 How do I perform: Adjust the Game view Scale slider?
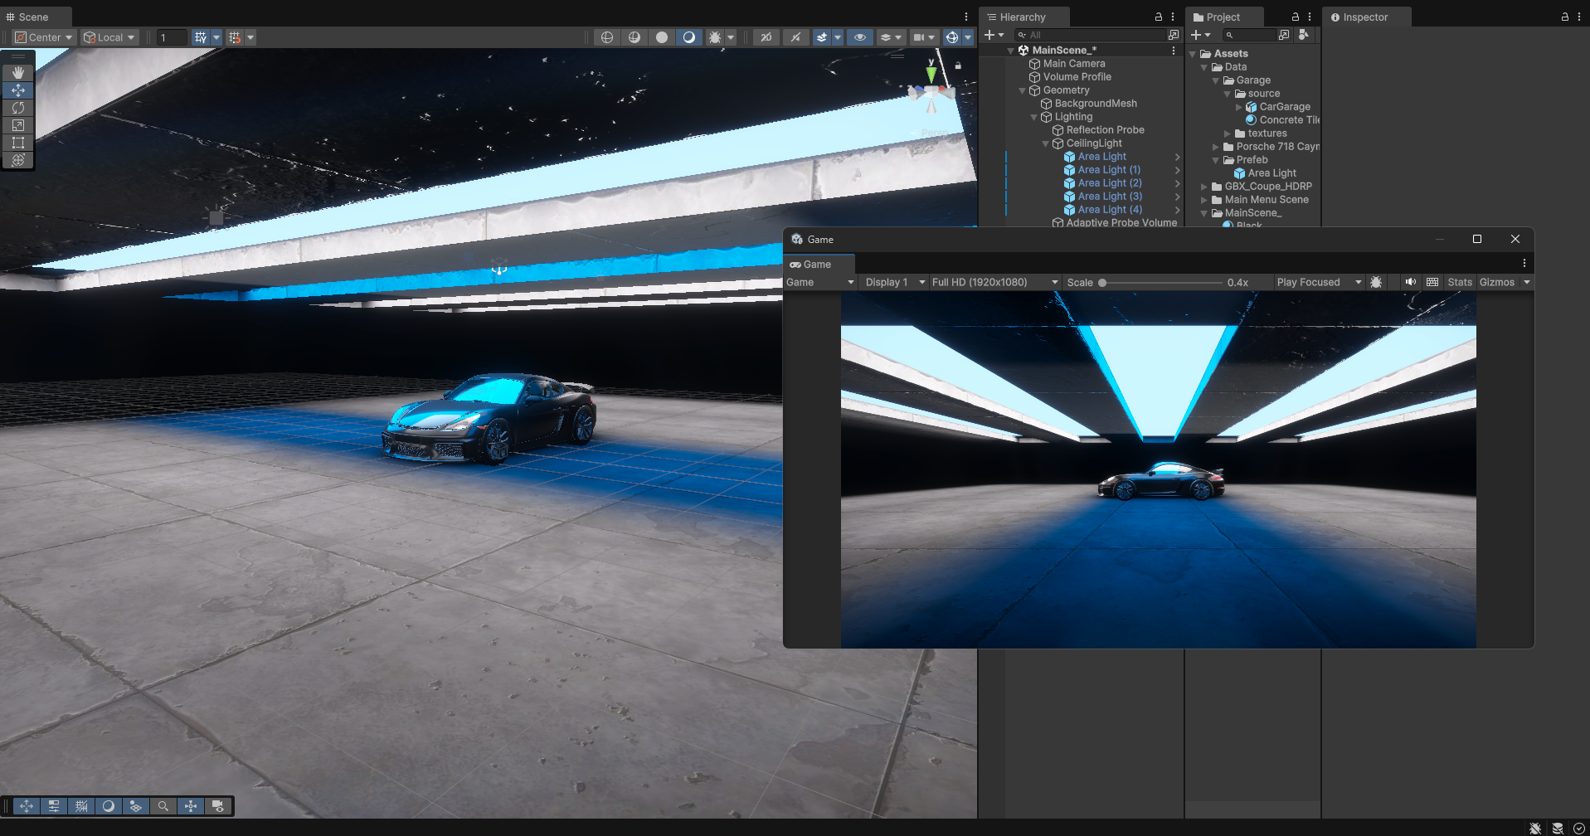pos(1161,282)
